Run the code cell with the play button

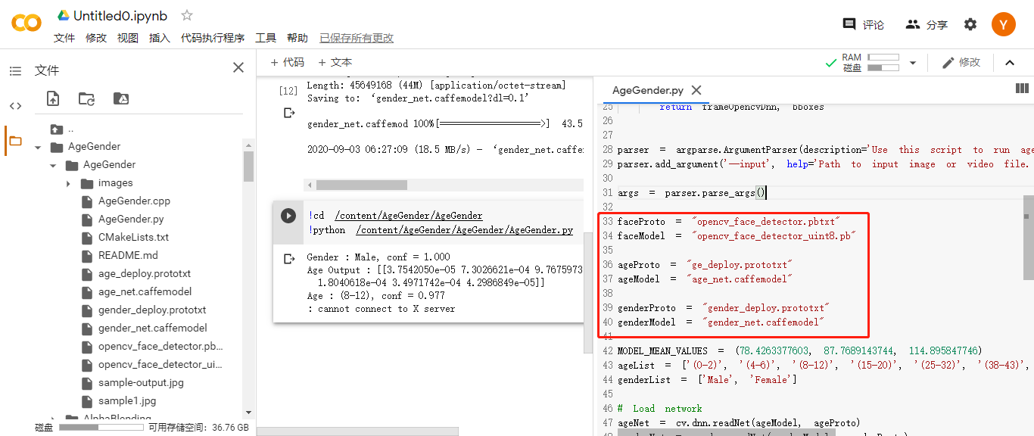tap(288, 215)
